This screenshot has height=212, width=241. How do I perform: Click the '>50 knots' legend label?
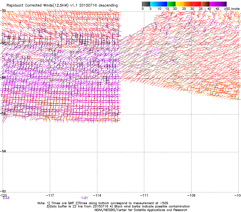click(232, 9)
